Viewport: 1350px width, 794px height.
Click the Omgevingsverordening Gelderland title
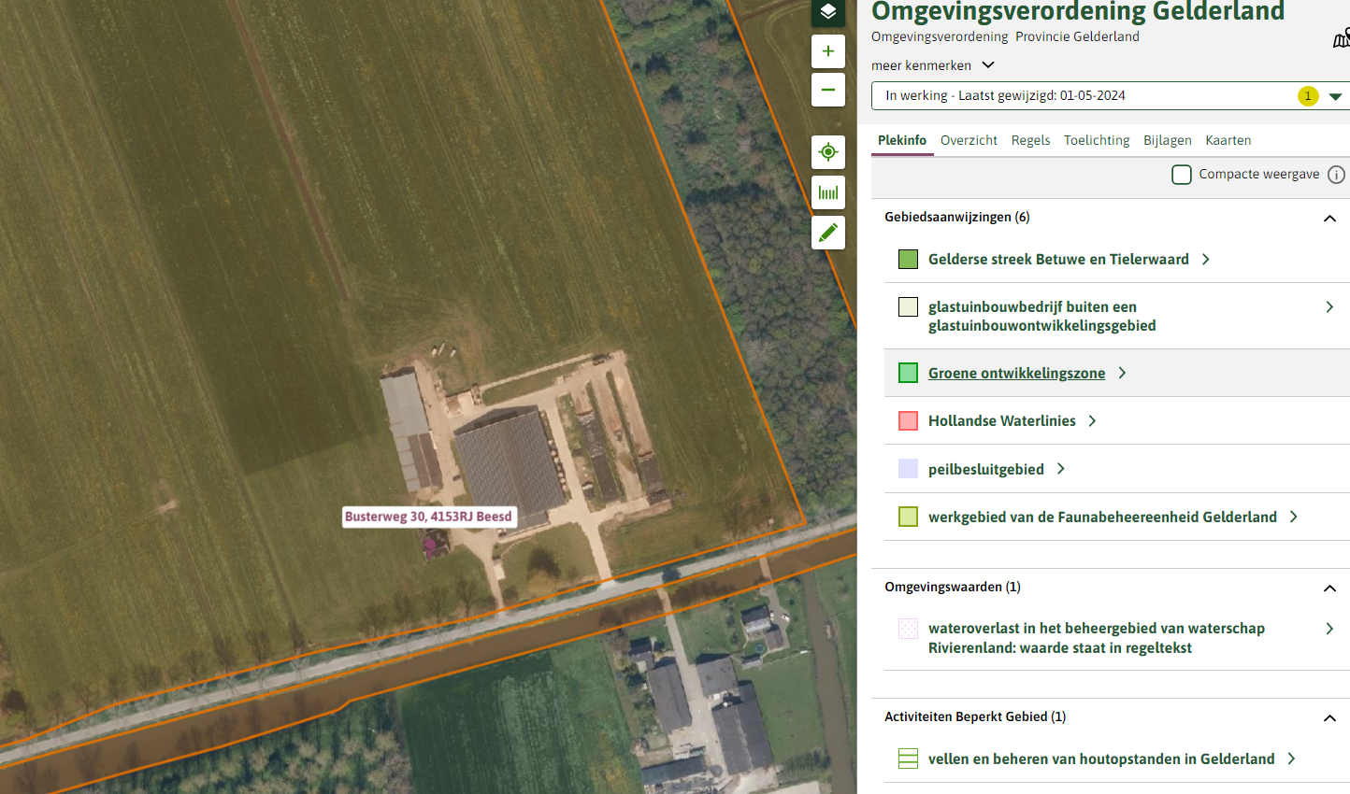click(1078, 11)
